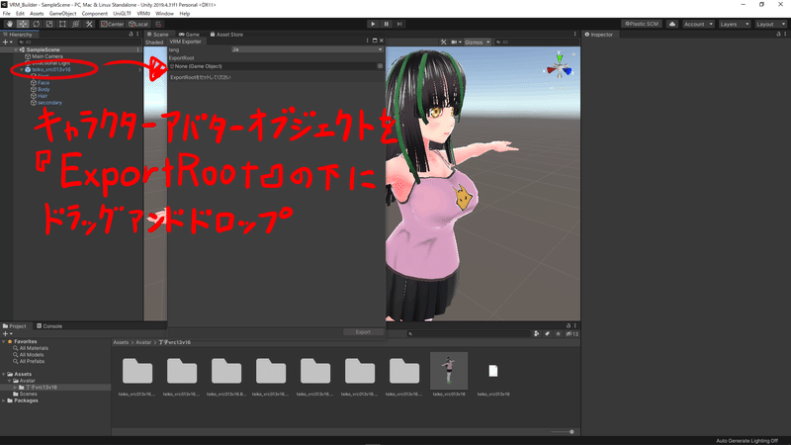This screenshot has height=445, width=791.
Task: Select the Rect transform tool
Action: (62, 24)
